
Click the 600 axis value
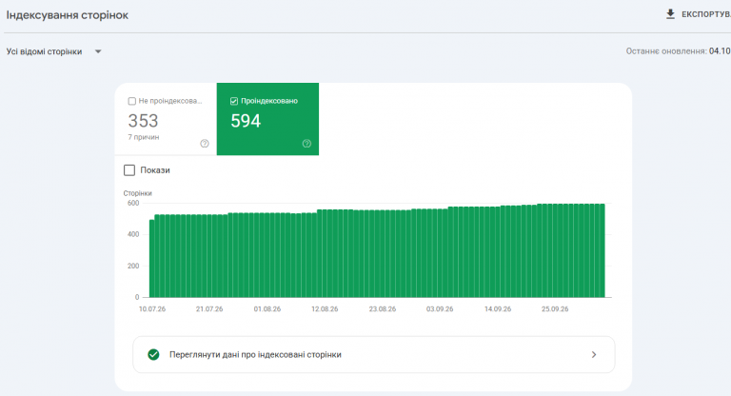(133, 203)
